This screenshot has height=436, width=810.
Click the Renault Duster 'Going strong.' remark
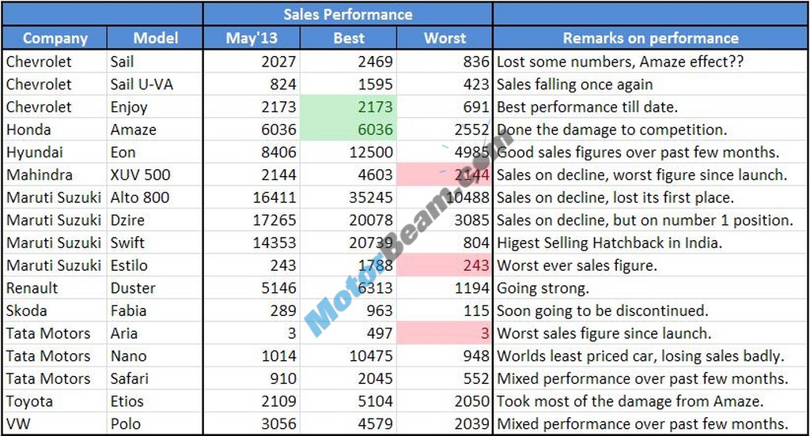click(650, 288)
